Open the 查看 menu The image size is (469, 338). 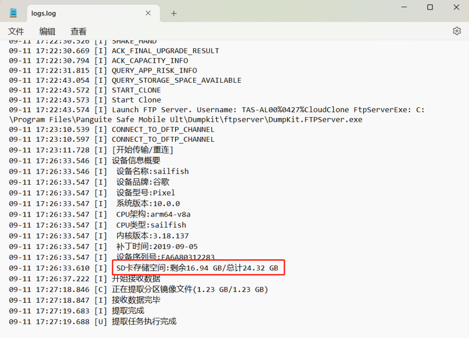[78, 31]
